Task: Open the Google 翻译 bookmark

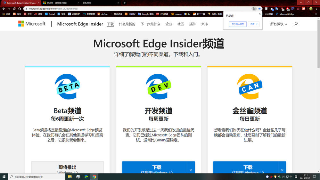Action: click(146, 14)
